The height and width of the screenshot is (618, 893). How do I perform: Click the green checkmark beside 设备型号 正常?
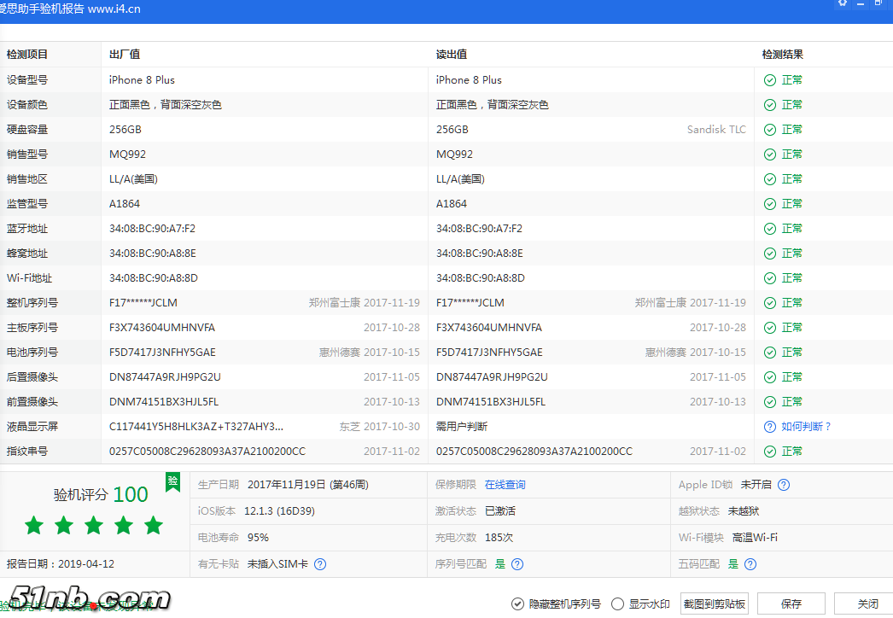(769, 79)
